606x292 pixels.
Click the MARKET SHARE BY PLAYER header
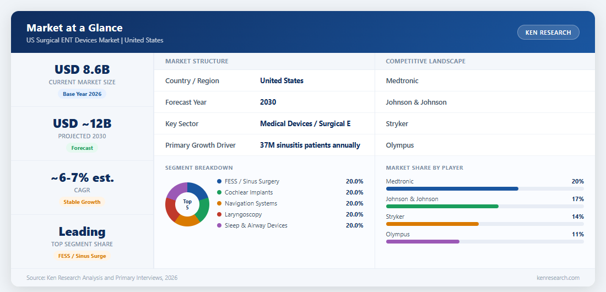[425, 168]
